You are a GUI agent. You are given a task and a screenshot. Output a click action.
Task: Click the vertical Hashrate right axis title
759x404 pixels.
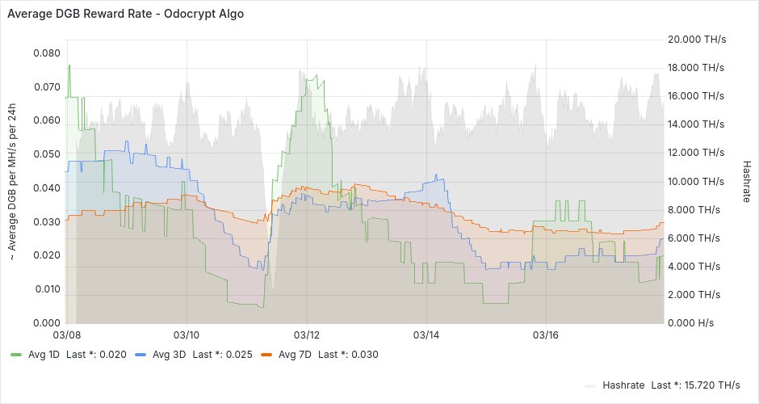point(746,180)
